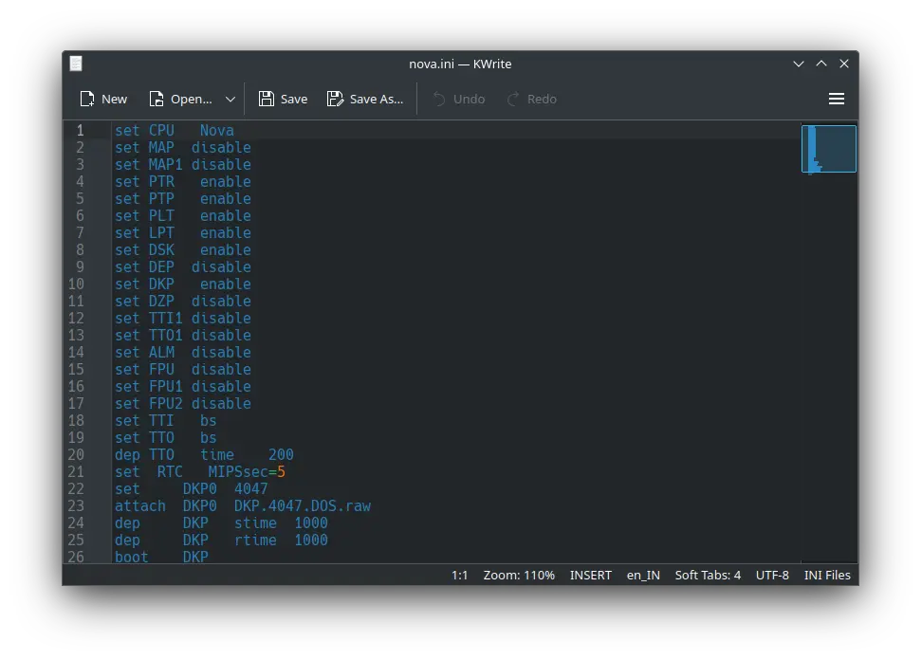Select the UTF-8 encoding option
Image resolution: width=922 pixels, height=660 pixels.
(x=772, y=575)
